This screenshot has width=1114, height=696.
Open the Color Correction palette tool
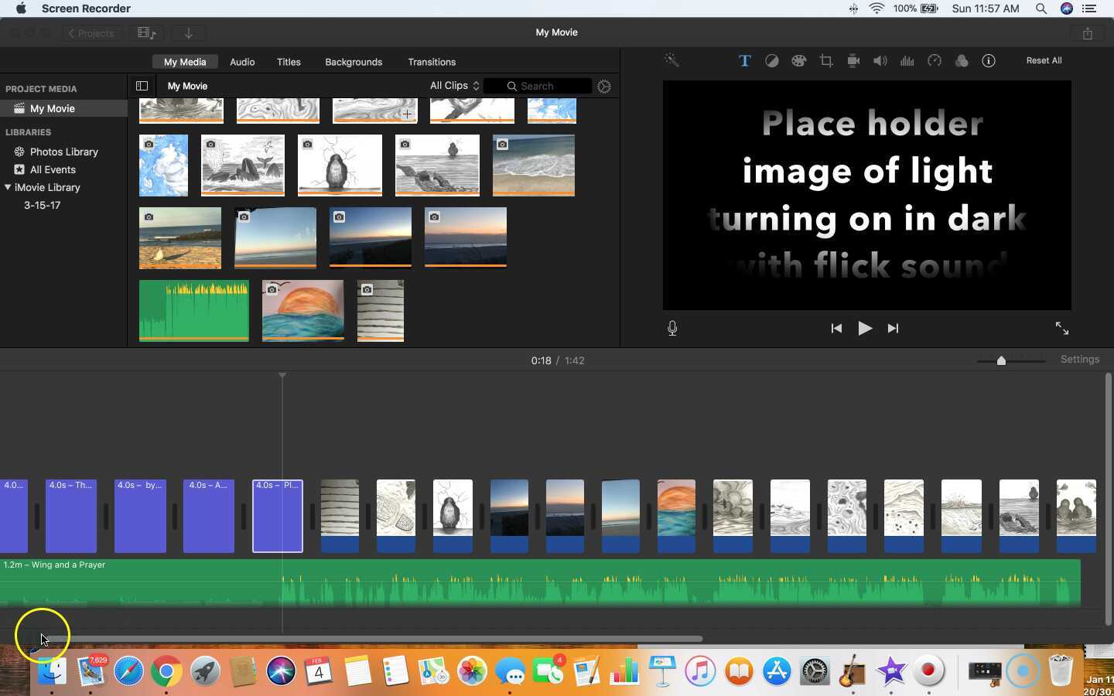798,60
